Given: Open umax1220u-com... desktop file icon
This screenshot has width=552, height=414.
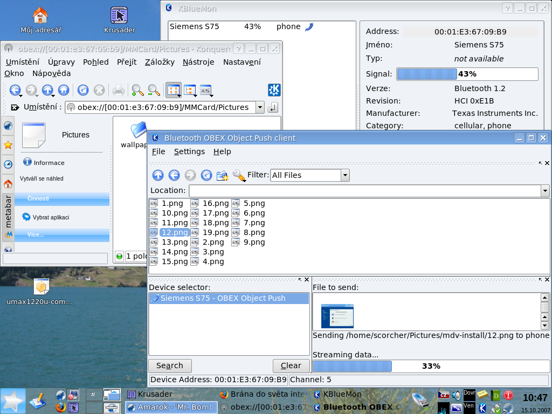Looking at the screenshot, I should coord(39,292).
